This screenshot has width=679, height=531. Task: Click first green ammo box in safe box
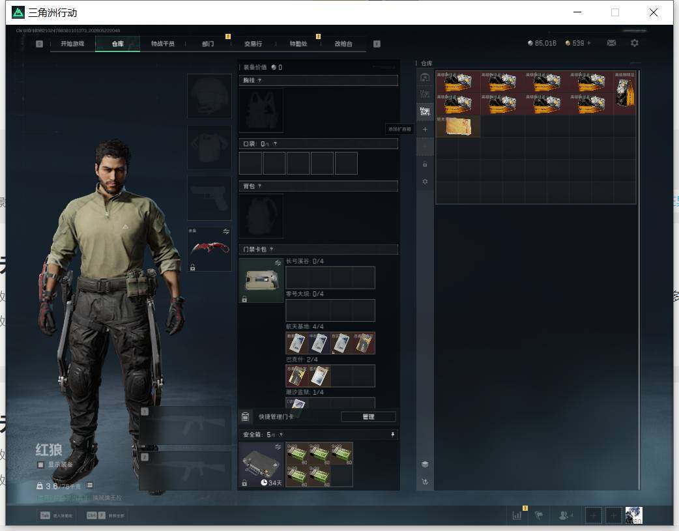pos(297,453)
